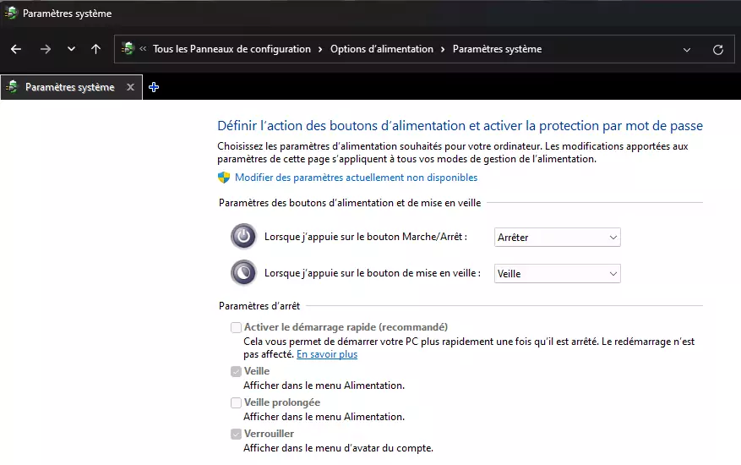Go back with the left arrow
The width and height of the screenshot is (741, 465).
coord(16,49)
